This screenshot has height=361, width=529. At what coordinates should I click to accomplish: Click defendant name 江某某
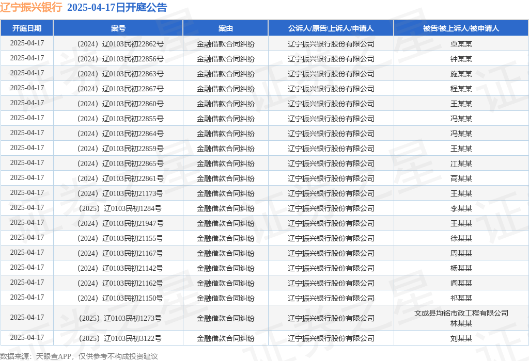pos(461,163)
